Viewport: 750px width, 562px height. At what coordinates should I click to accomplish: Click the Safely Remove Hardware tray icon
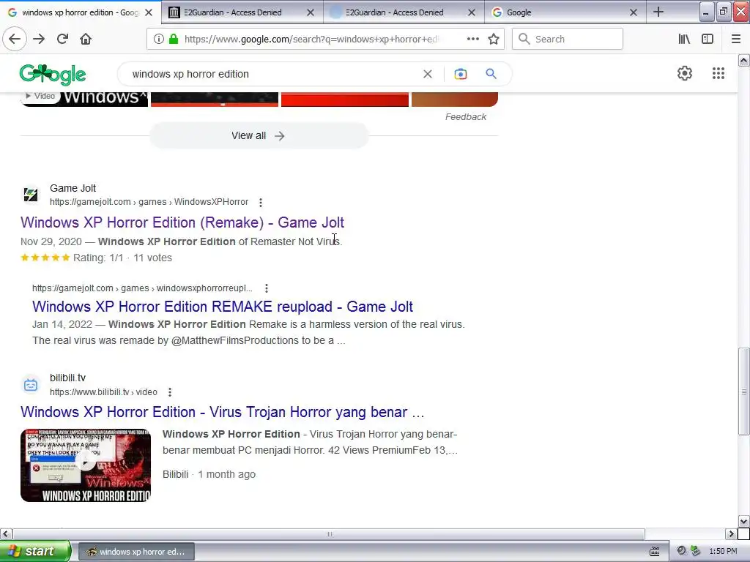[695, 551]
